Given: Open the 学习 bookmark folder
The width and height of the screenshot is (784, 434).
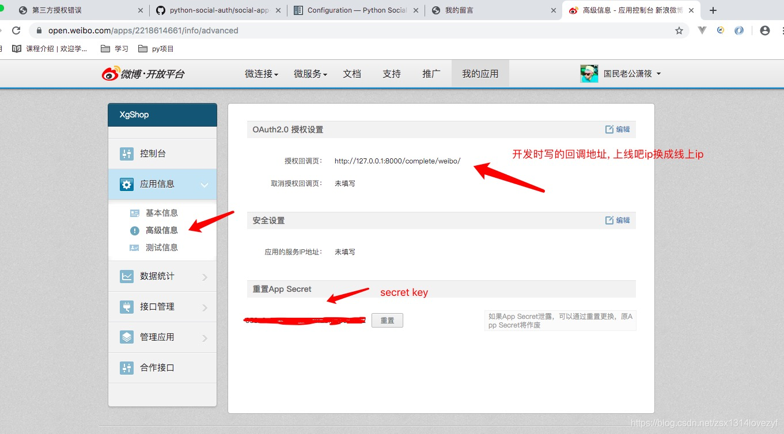Looking at the screenshot, I should pyautogui.click(x=115, y=49).
